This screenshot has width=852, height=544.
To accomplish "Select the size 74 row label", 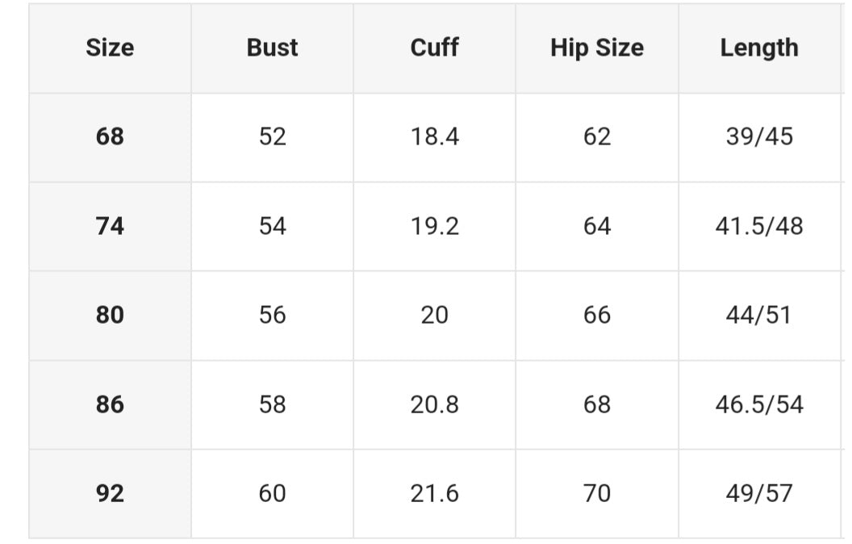I will tap(110, 226).
